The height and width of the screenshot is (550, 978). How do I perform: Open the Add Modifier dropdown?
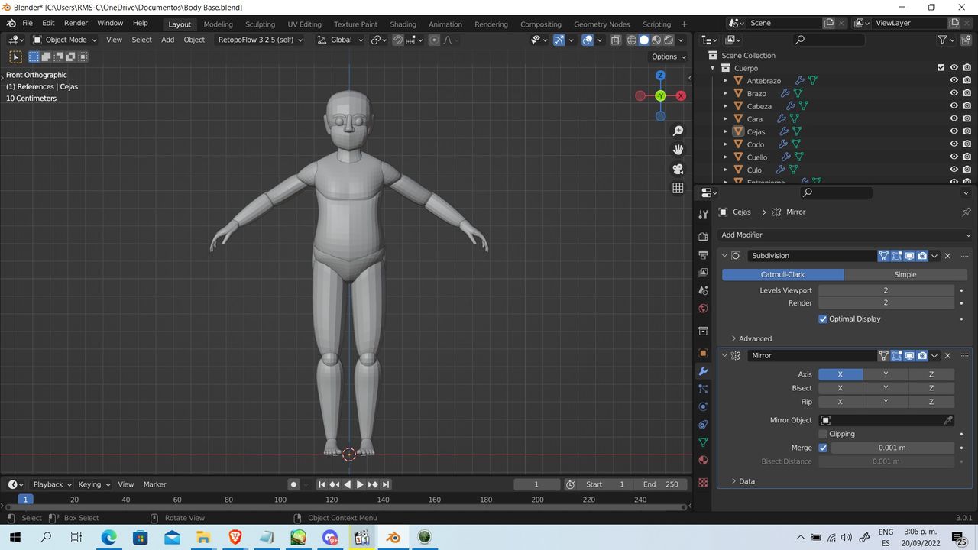pyautogui.click(x=844, y=235)
